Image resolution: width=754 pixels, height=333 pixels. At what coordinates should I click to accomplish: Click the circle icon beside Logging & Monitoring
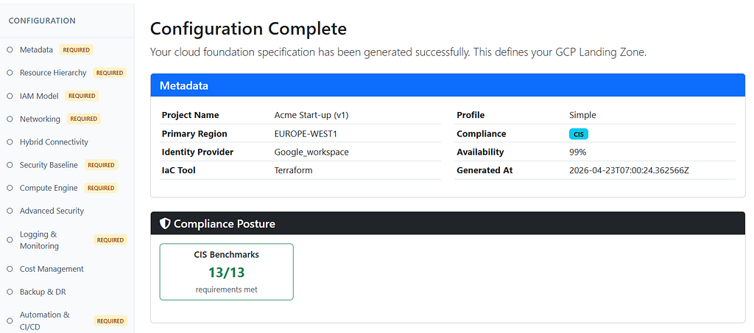point(10,240)
